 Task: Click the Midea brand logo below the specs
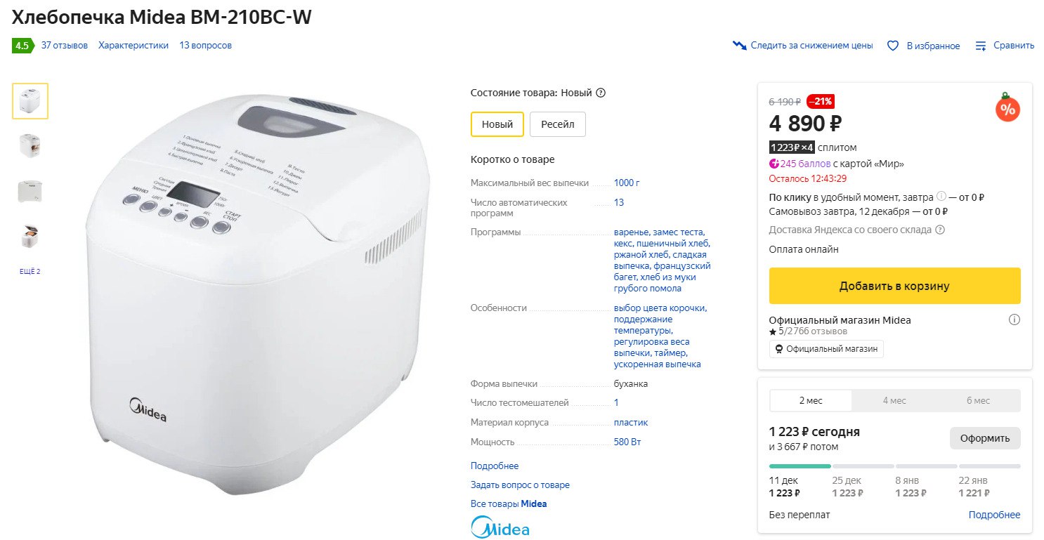point(500,527)
